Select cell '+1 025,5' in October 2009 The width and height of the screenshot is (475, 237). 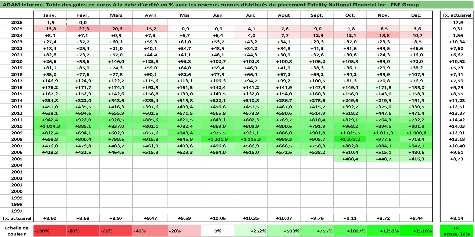(350, 133)
